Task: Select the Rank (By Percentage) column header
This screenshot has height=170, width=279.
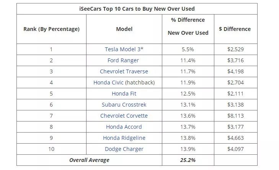Action: [51, 29]
